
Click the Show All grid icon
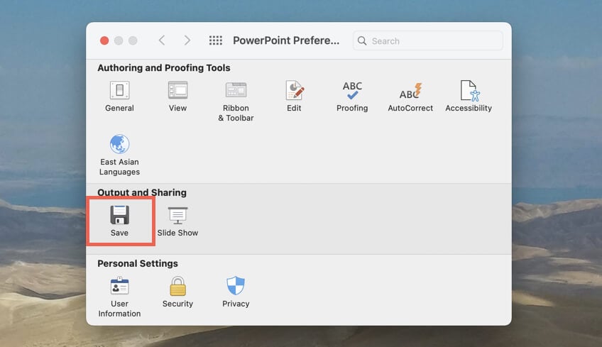pos(215,40)
